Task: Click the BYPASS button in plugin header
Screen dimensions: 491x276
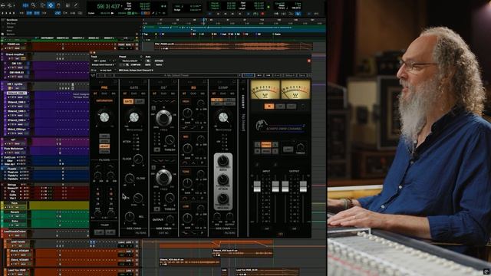Action: [x=159, y=61]
